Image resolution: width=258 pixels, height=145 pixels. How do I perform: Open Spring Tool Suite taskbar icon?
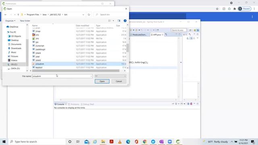178,141
